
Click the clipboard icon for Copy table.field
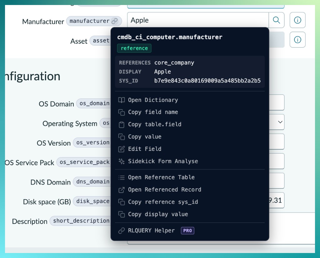pyautogui.click(x=122, y=124)
